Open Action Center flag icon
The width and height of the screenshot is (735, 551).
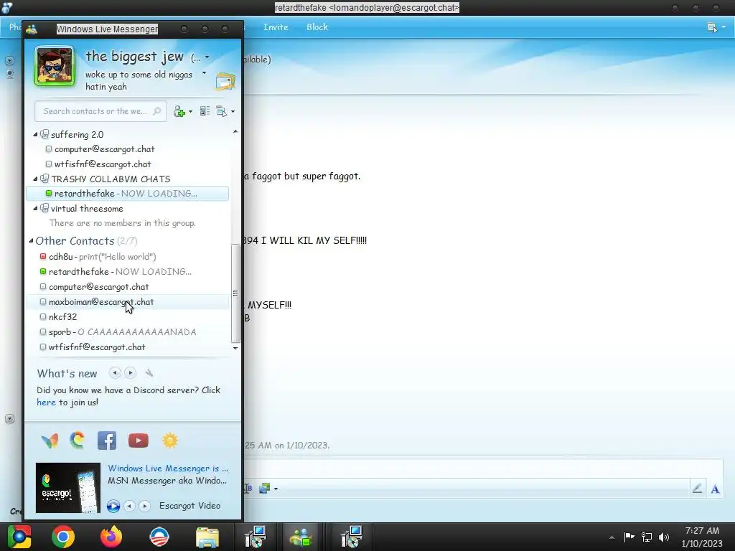[x=629, y=537]
